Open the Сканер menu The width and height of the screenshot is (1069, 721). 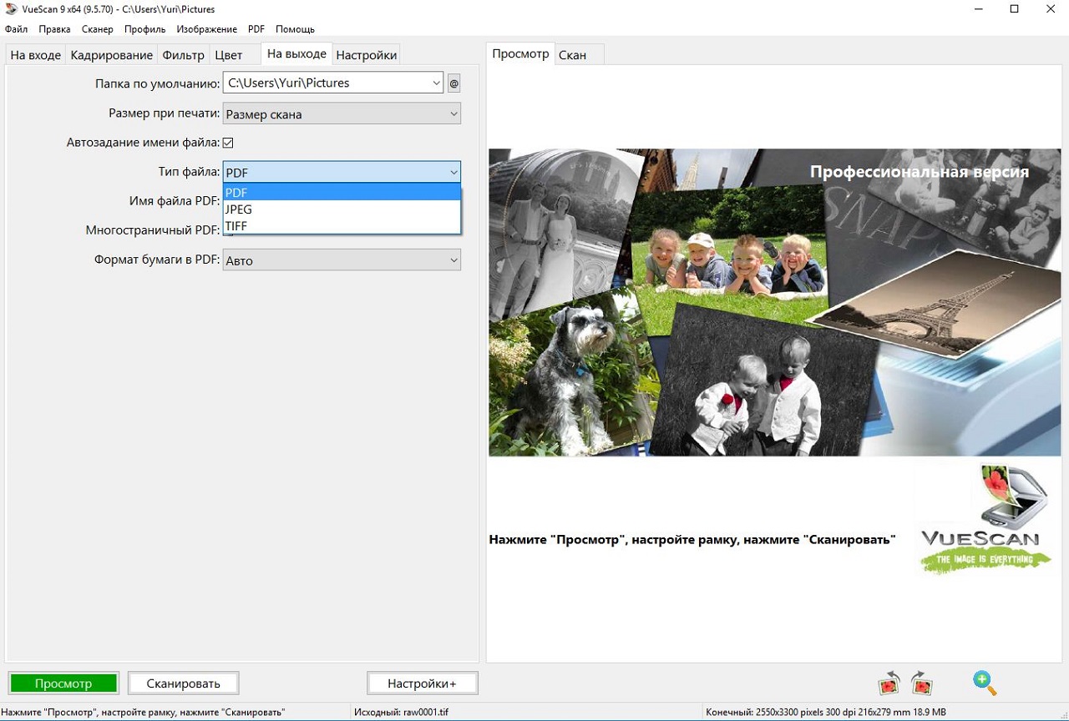pyautogui.click(x=98, y=29)
